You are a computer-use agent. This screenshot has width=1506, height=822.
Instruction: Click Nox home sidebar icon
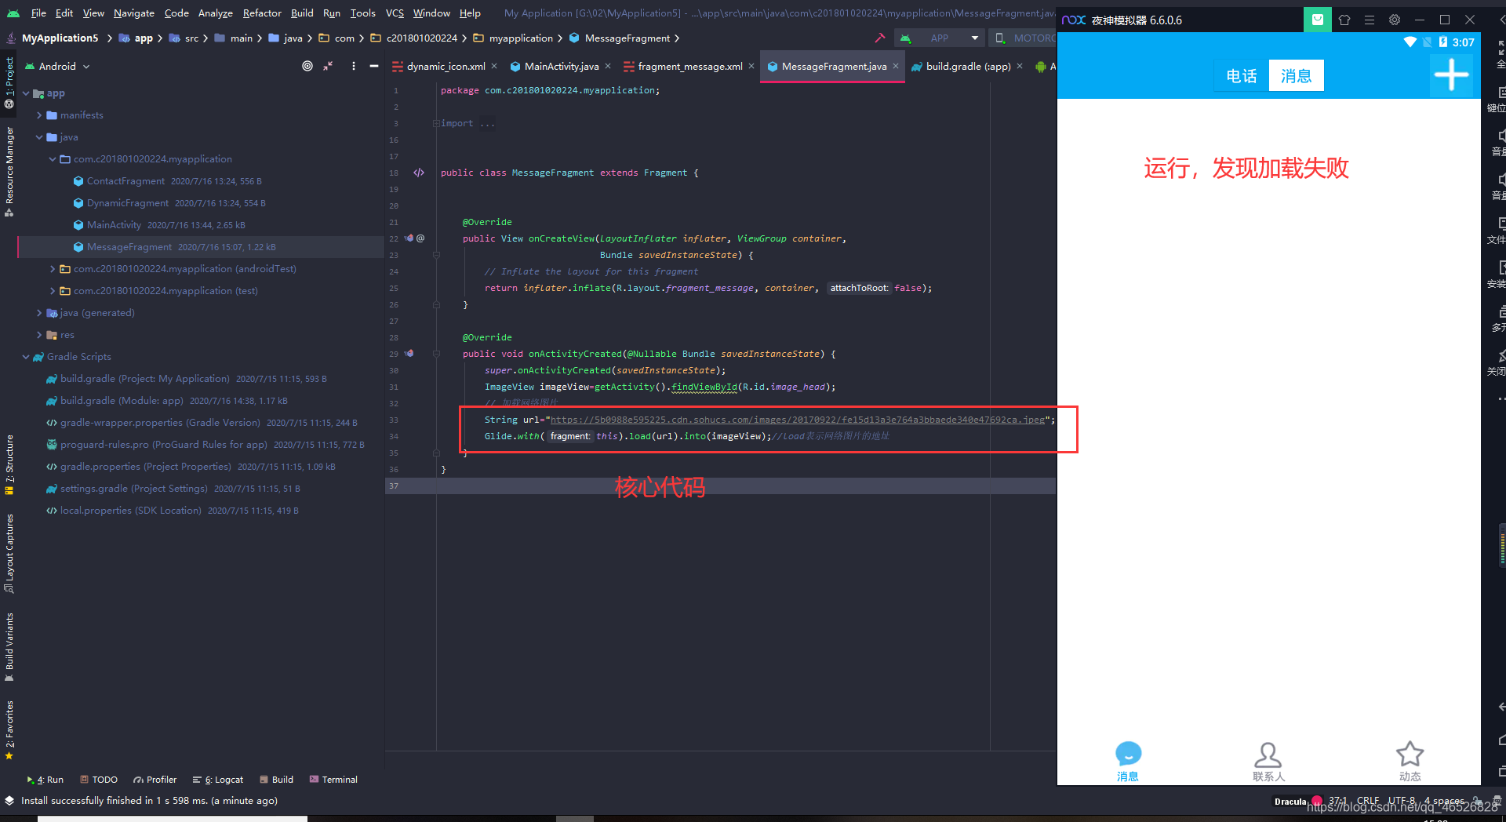point(1501,740)
